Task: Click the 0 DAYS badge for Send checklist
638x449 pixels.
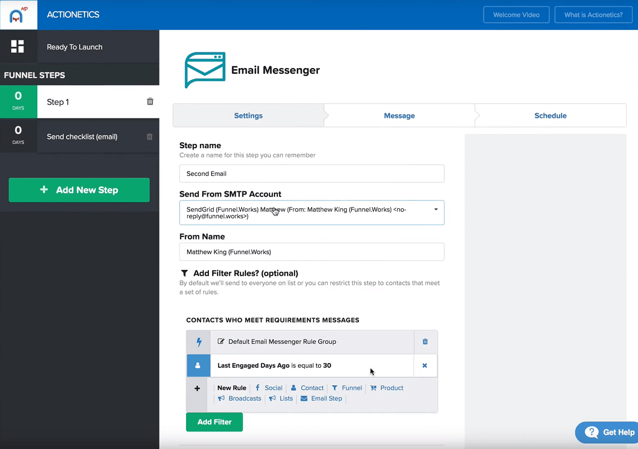Action: tap(19, 137)
